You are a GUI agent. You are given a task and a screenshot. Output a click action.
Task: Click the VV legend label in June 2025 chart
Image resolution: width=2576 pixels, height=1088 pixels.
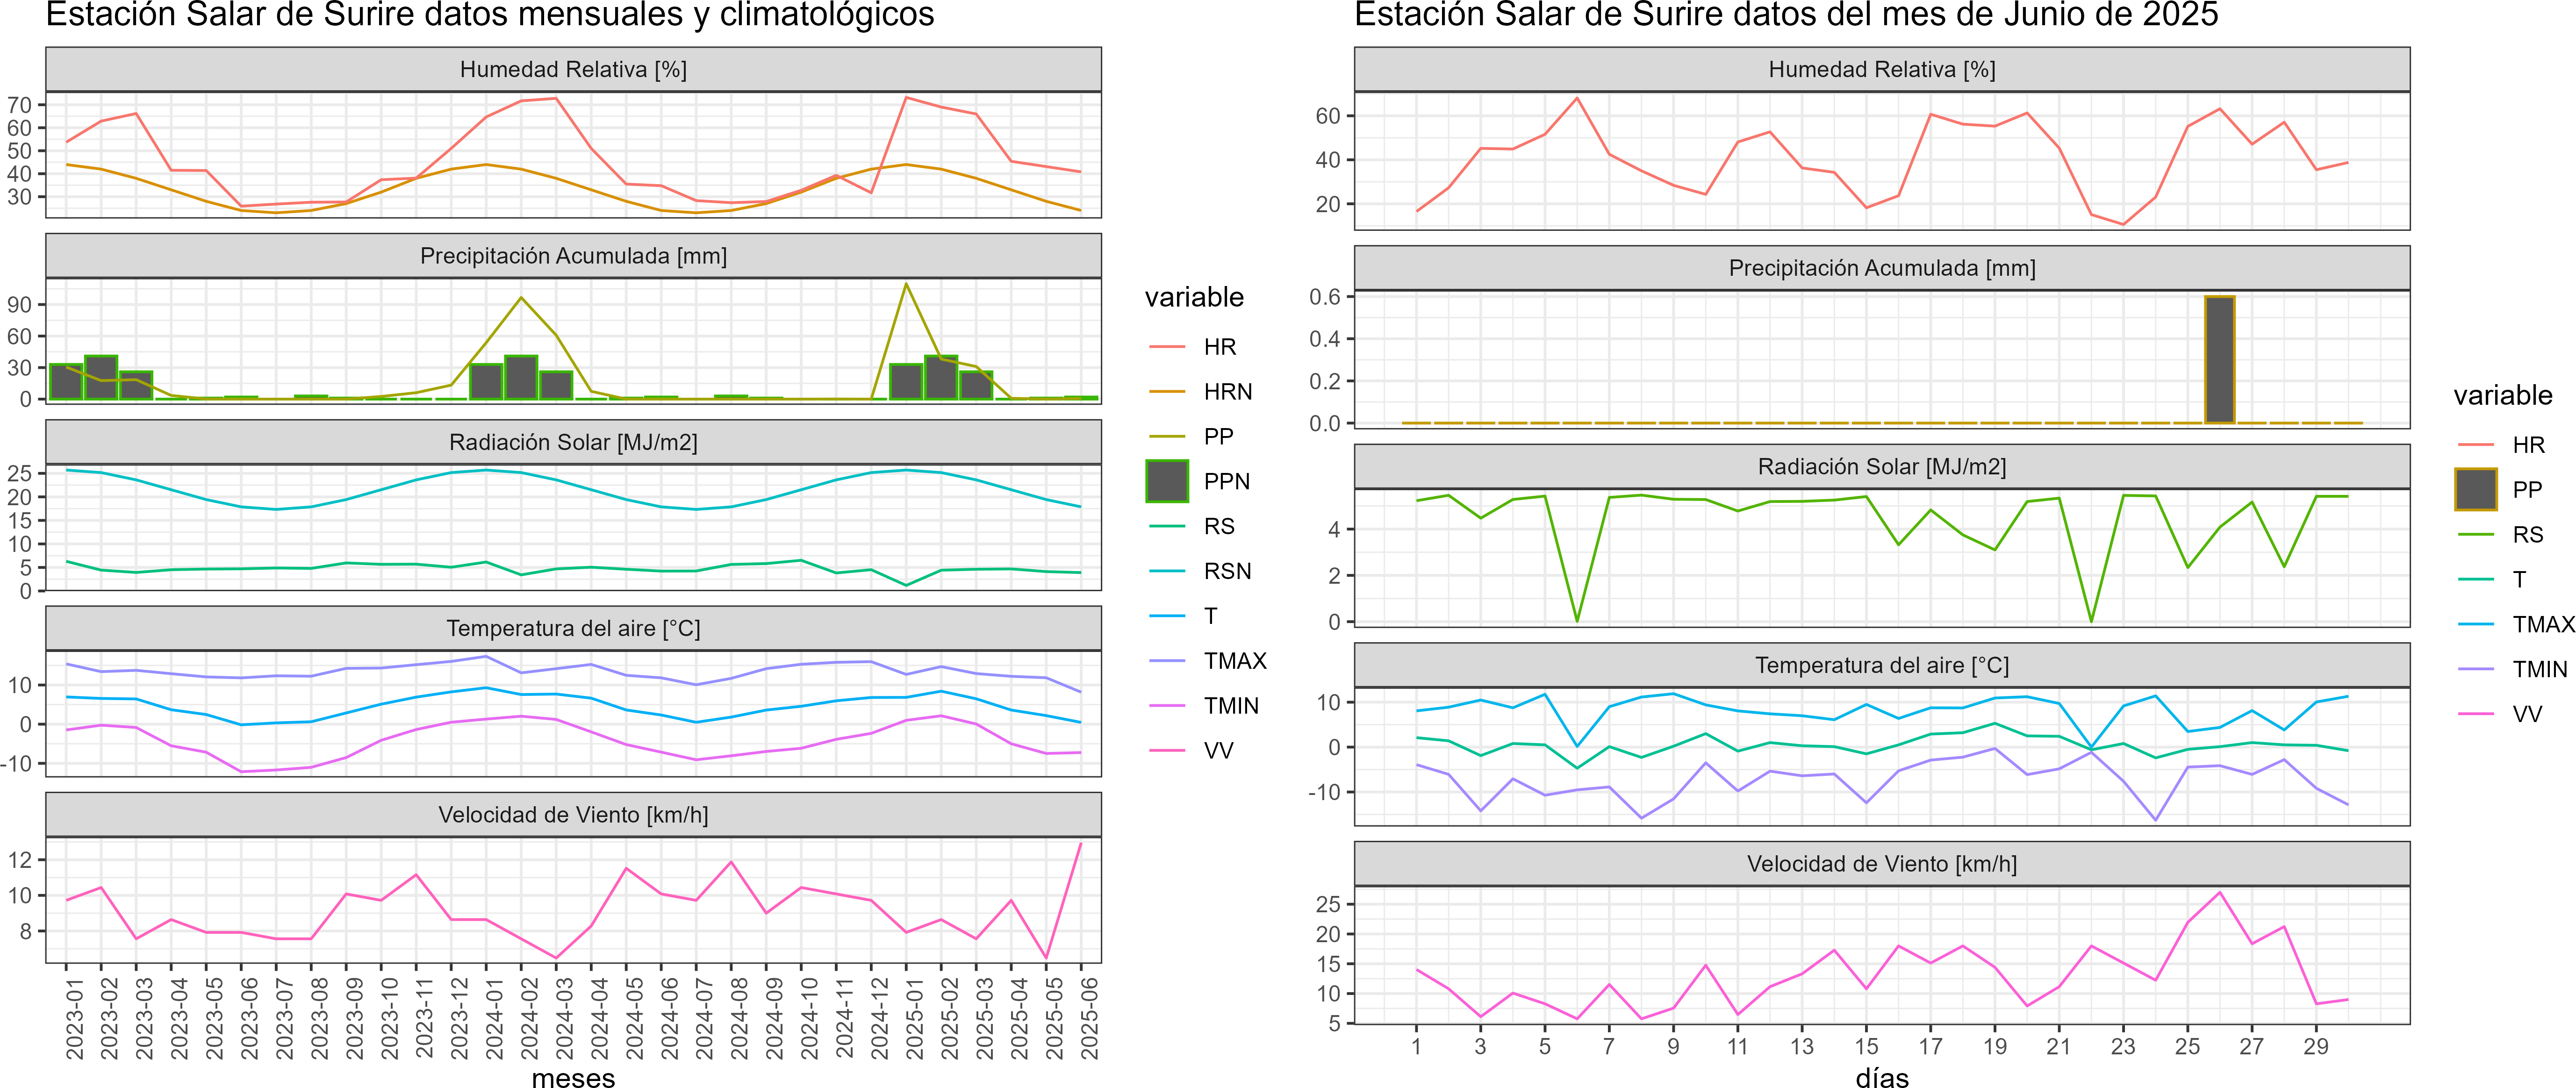coord(2528,715)
